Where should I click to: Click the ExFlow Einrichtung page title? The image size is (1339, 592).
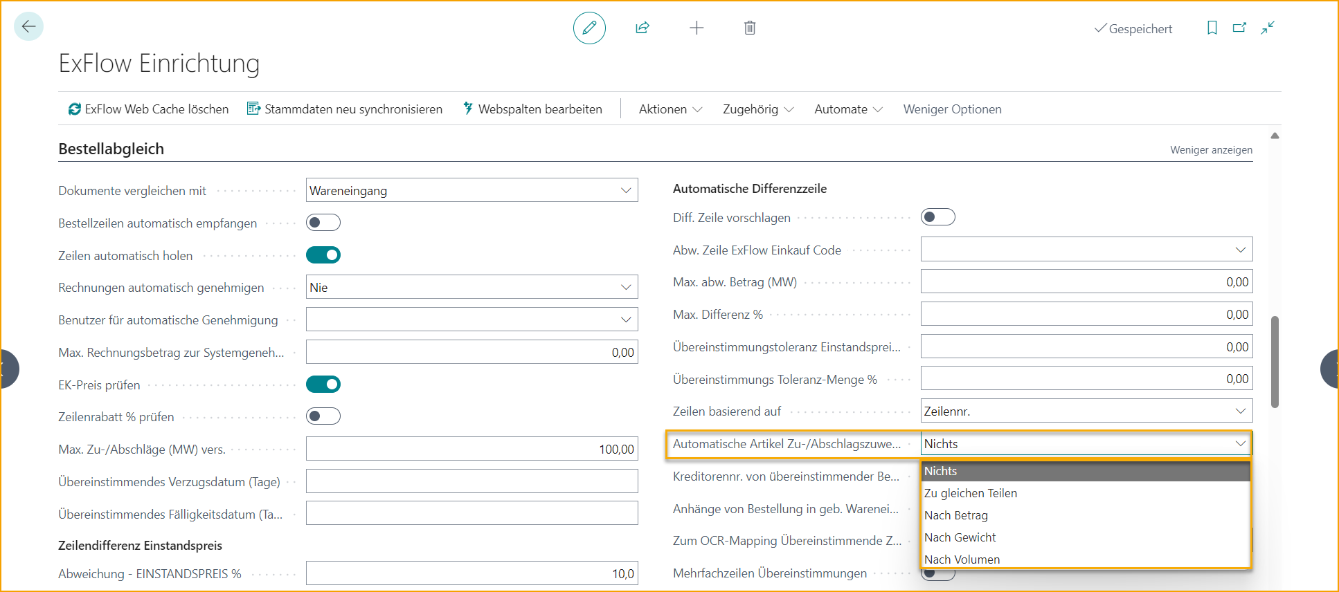pyautogui.click(x=159, y=63)
